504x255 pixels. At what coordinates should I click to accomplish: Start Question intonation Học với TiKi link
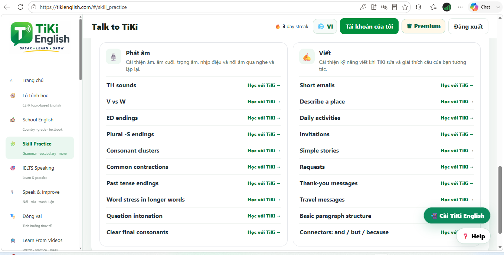pos(264,216)
